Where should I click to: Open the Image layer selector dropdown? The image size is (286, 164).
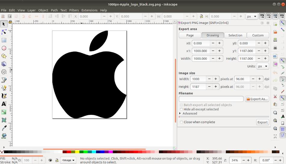point(68,160)
